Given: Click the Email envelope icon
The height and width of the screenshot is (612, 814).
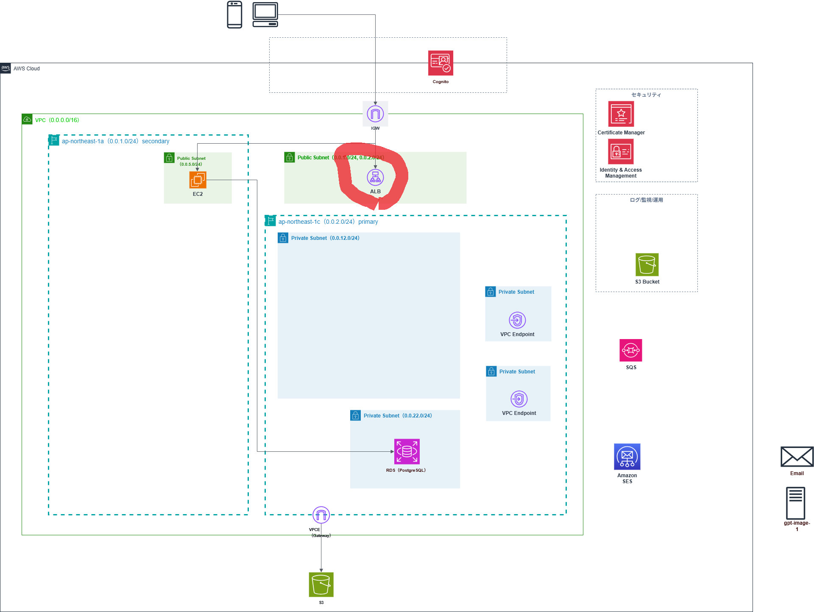Looking at the screenshot, I should pyautogui.click(x=797, y=457).
